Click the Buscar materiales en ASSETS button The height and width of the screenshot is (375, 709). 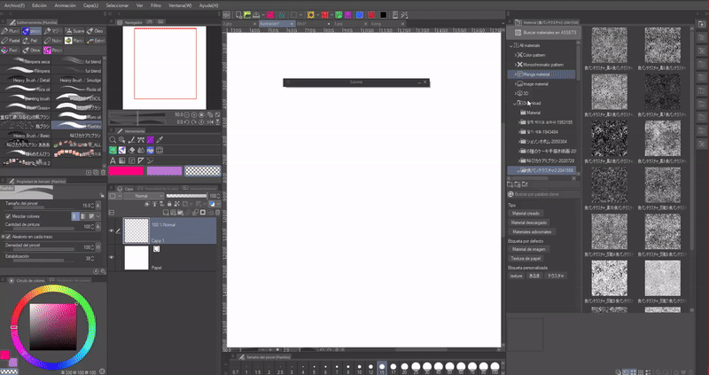coord(542,31)
